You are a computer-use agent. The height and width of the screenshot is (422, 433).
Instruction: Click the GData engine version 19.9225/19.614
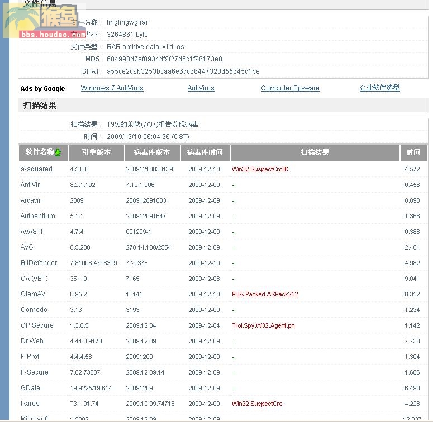point(91,388)
